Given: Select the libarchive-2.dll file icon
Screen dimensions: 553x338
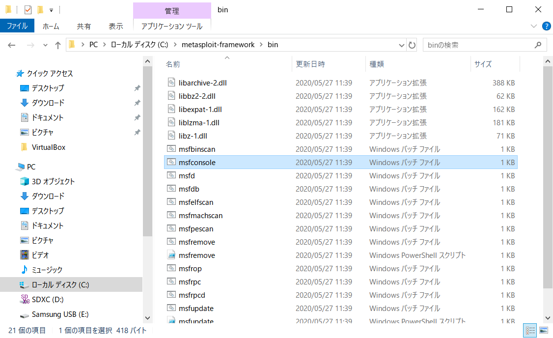Looking at the screenshot, I should [x=171, y=83].
